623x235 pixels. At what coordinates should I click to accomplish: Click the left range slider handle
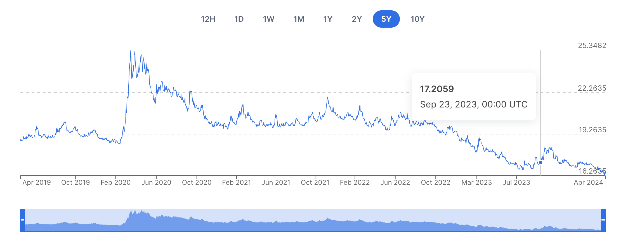tap(23, 220)
